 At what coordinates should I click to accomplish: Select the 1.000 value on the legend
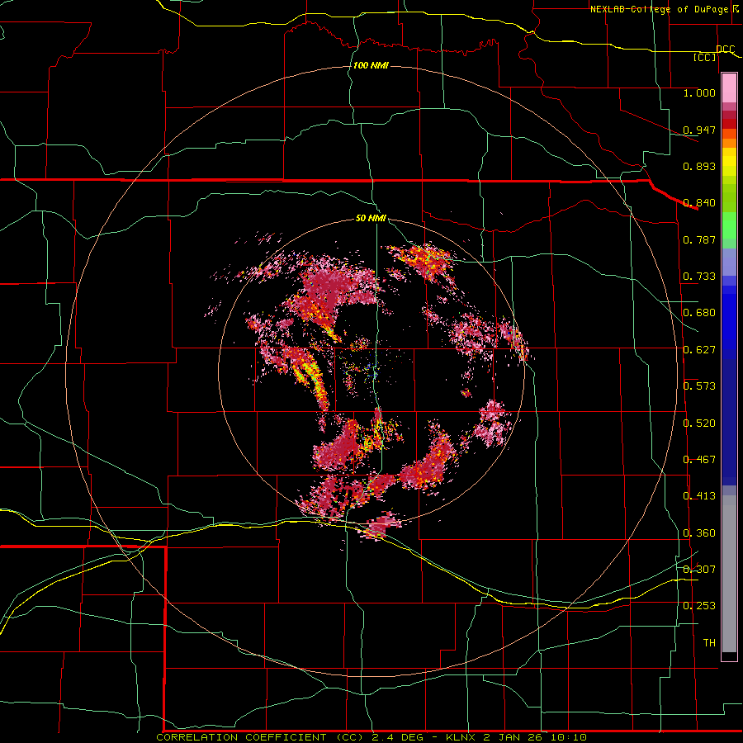coord(699,92)
